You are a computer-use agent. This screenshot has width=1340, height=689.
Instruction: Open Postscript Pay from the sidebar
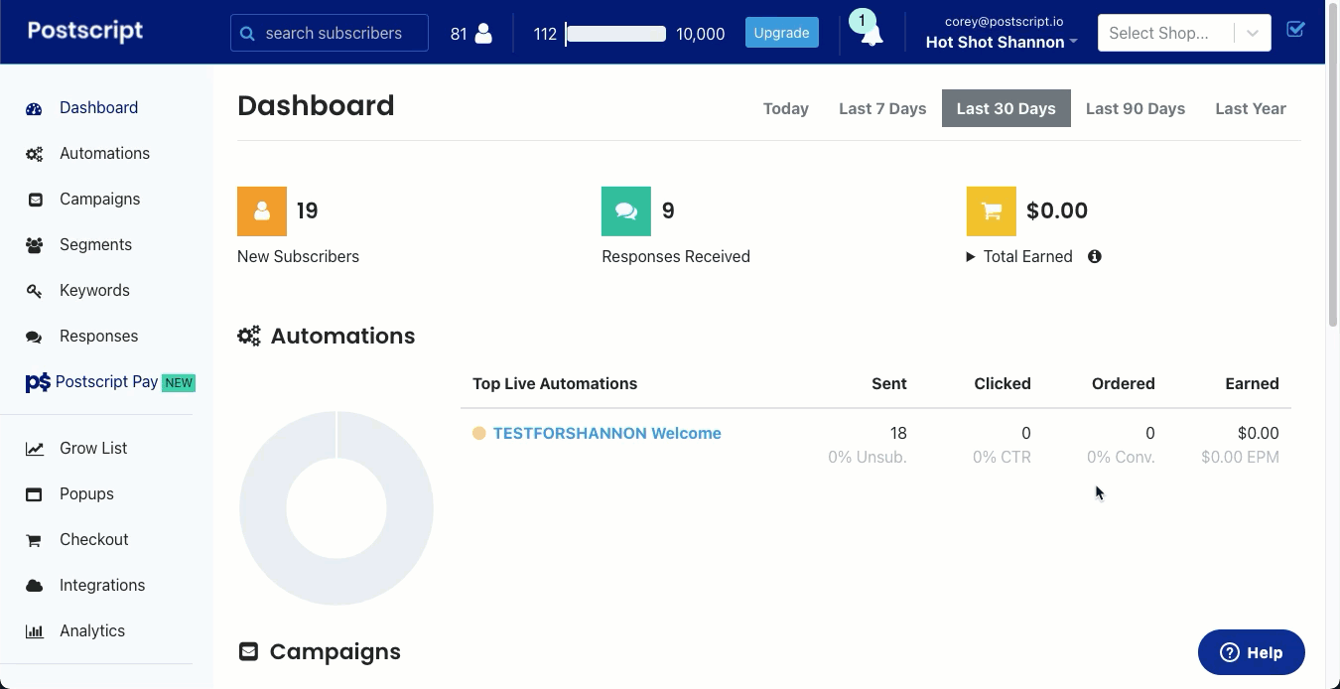(x=106, y=382)
